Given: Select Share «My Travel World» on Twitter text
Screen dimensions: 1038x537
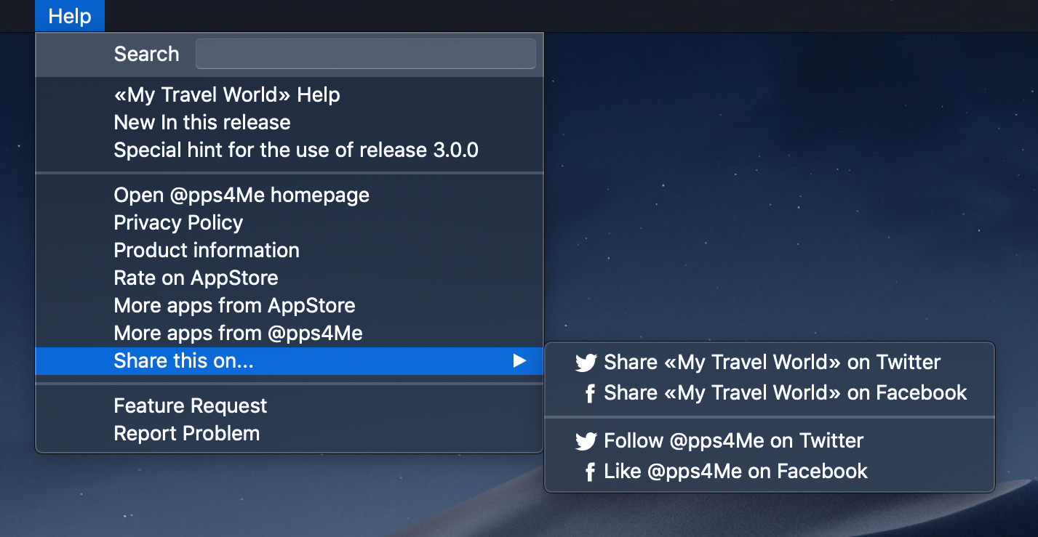Looking at the screenshot, I should pos(772,363).
